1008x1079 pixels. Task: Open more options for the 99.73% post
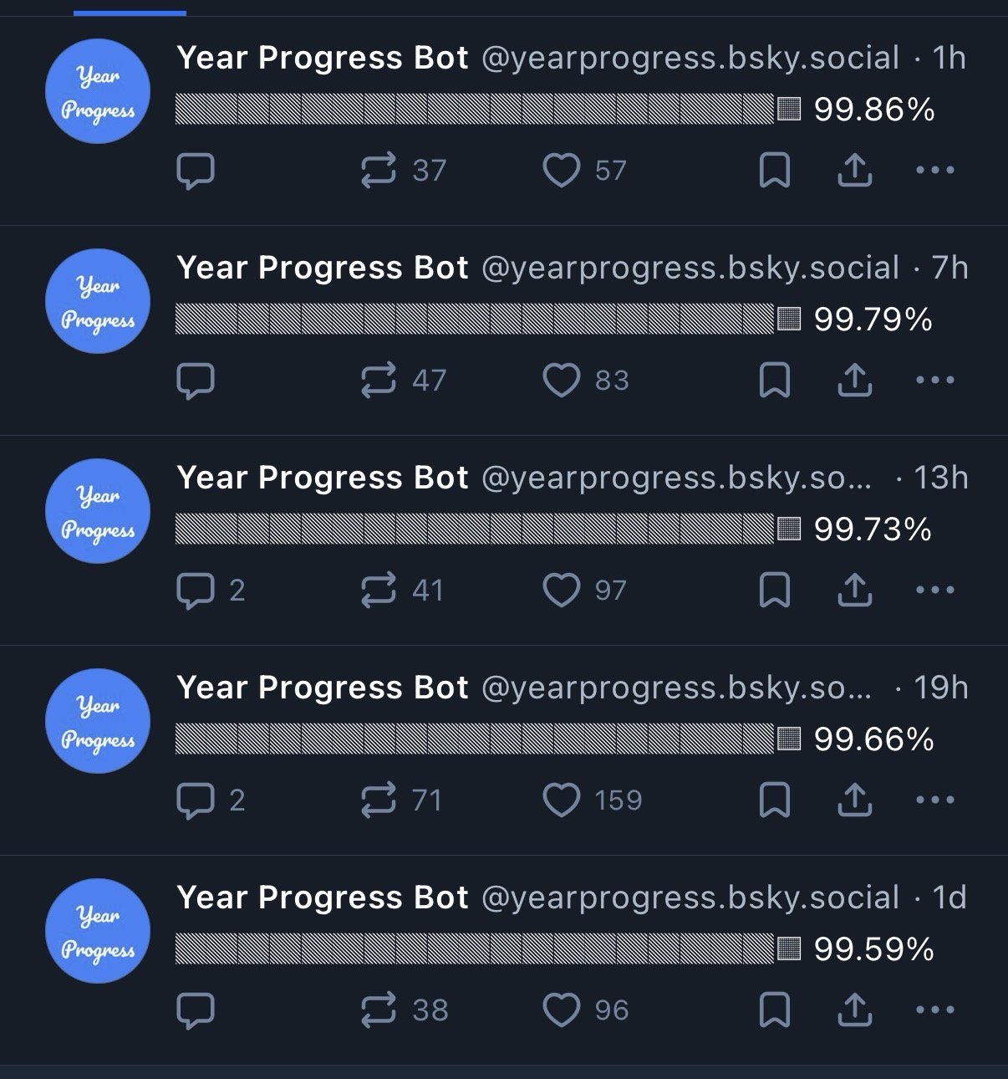click(934, 591)
